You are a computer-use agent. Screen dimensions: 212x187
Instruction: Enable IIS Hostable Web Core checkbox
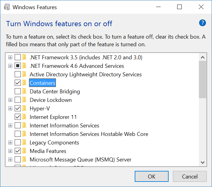(x=18, y=134)
